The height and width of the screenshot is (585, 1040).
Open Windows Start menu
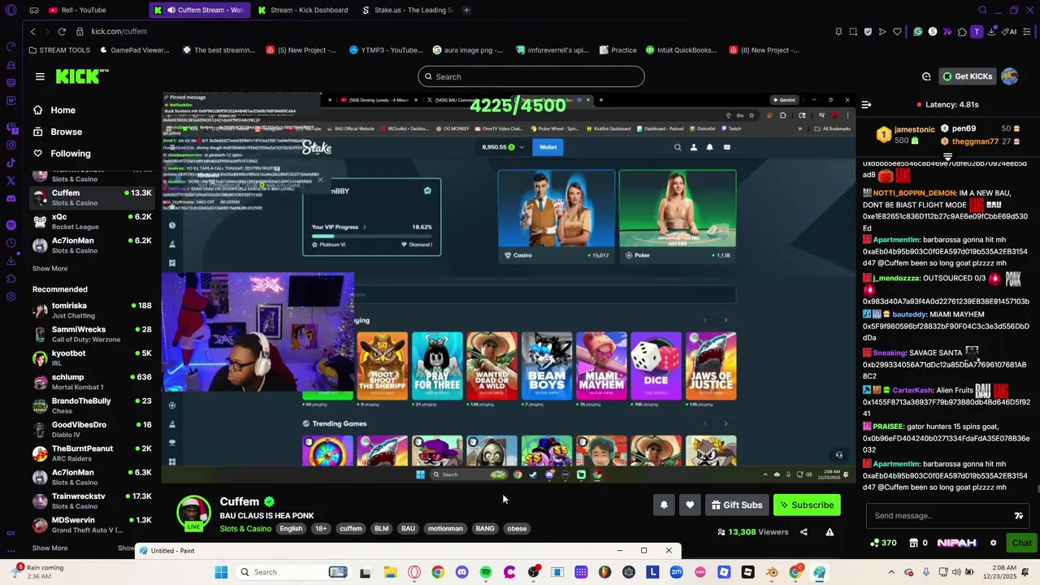pos(221,572)
